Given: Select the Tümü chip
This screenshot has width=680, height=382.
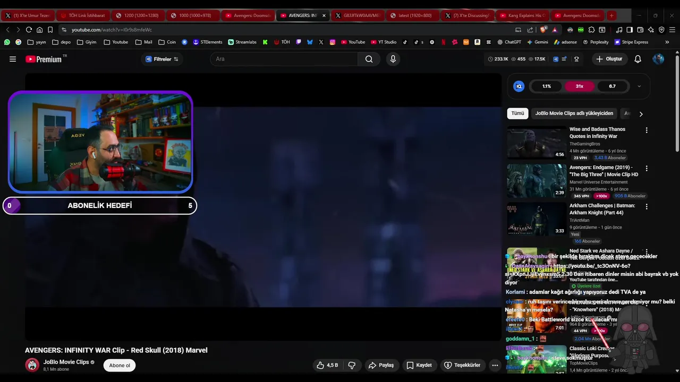Looking at the screenshot, I should (517, 113).
